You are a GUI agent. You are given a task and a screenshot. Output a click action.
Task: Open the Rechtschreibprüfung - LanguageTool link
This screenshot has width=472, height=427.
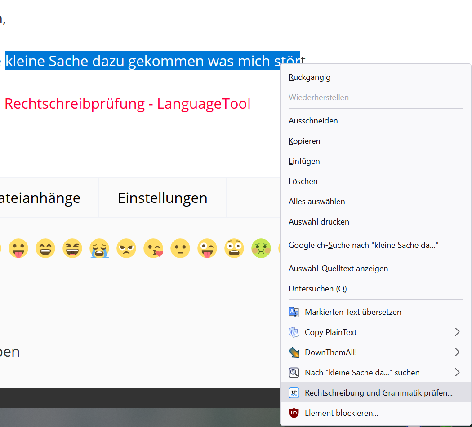(x=127, y=104)
